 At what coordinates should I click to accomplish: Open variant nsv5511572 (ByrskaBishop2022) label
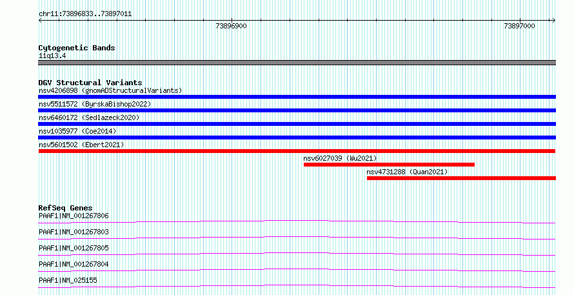[x=95, y=104]
